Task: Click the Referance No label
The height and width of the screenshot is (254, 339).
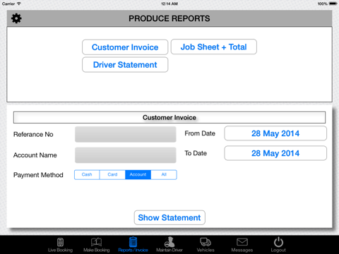Action: 33,134
